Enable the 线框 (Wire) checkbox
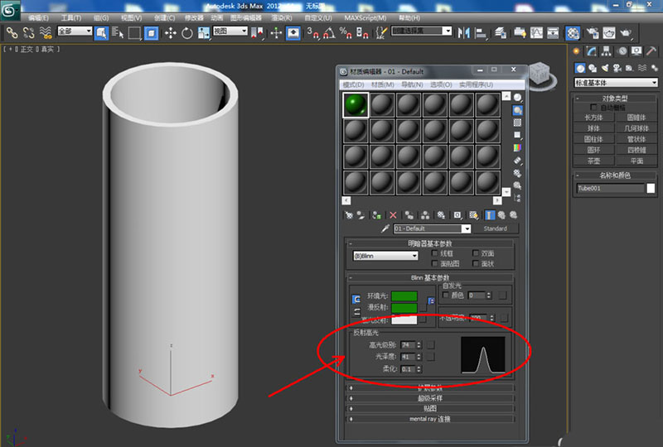The width and height of the screenshot is (663, 447). coord(434,253)
